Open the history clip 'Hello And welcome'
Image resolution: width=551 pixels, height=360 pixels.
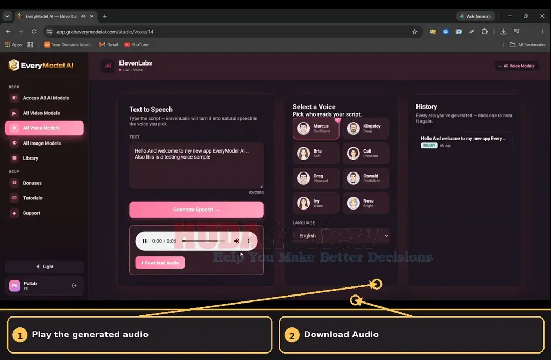coord(464,141)
